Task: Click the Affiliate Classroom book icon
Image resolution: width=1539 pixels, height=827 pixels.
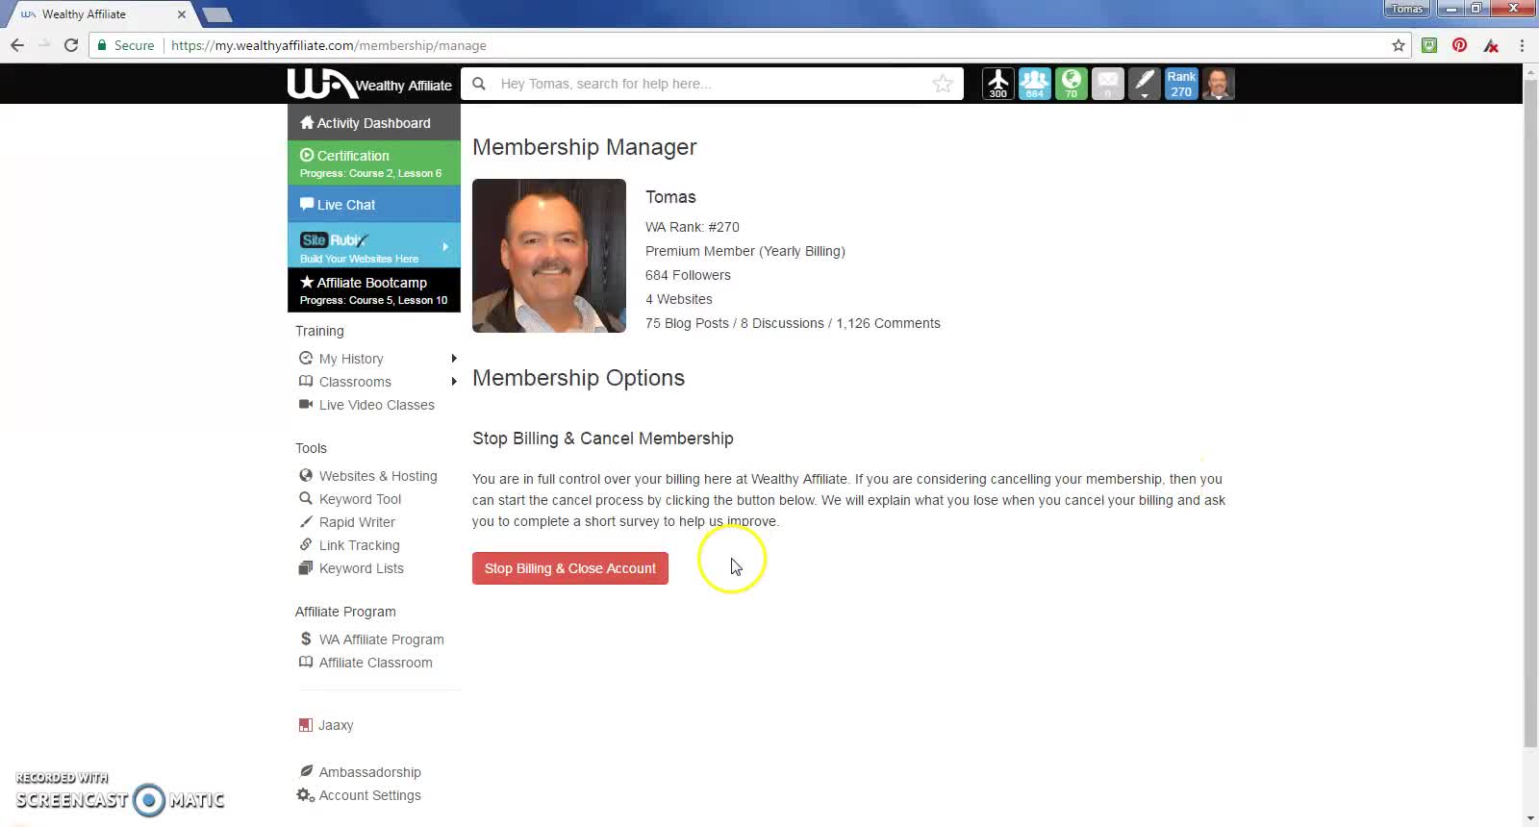Action: tap(306, 662)
